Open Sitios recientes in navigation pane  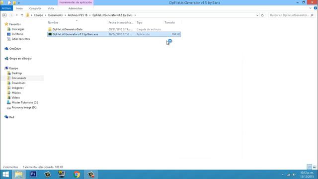pyautogui.click(x=21, y=39)
